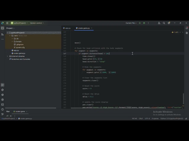Open Problems tool window icon
The image size is (189, 141).
tap(2, 109)
